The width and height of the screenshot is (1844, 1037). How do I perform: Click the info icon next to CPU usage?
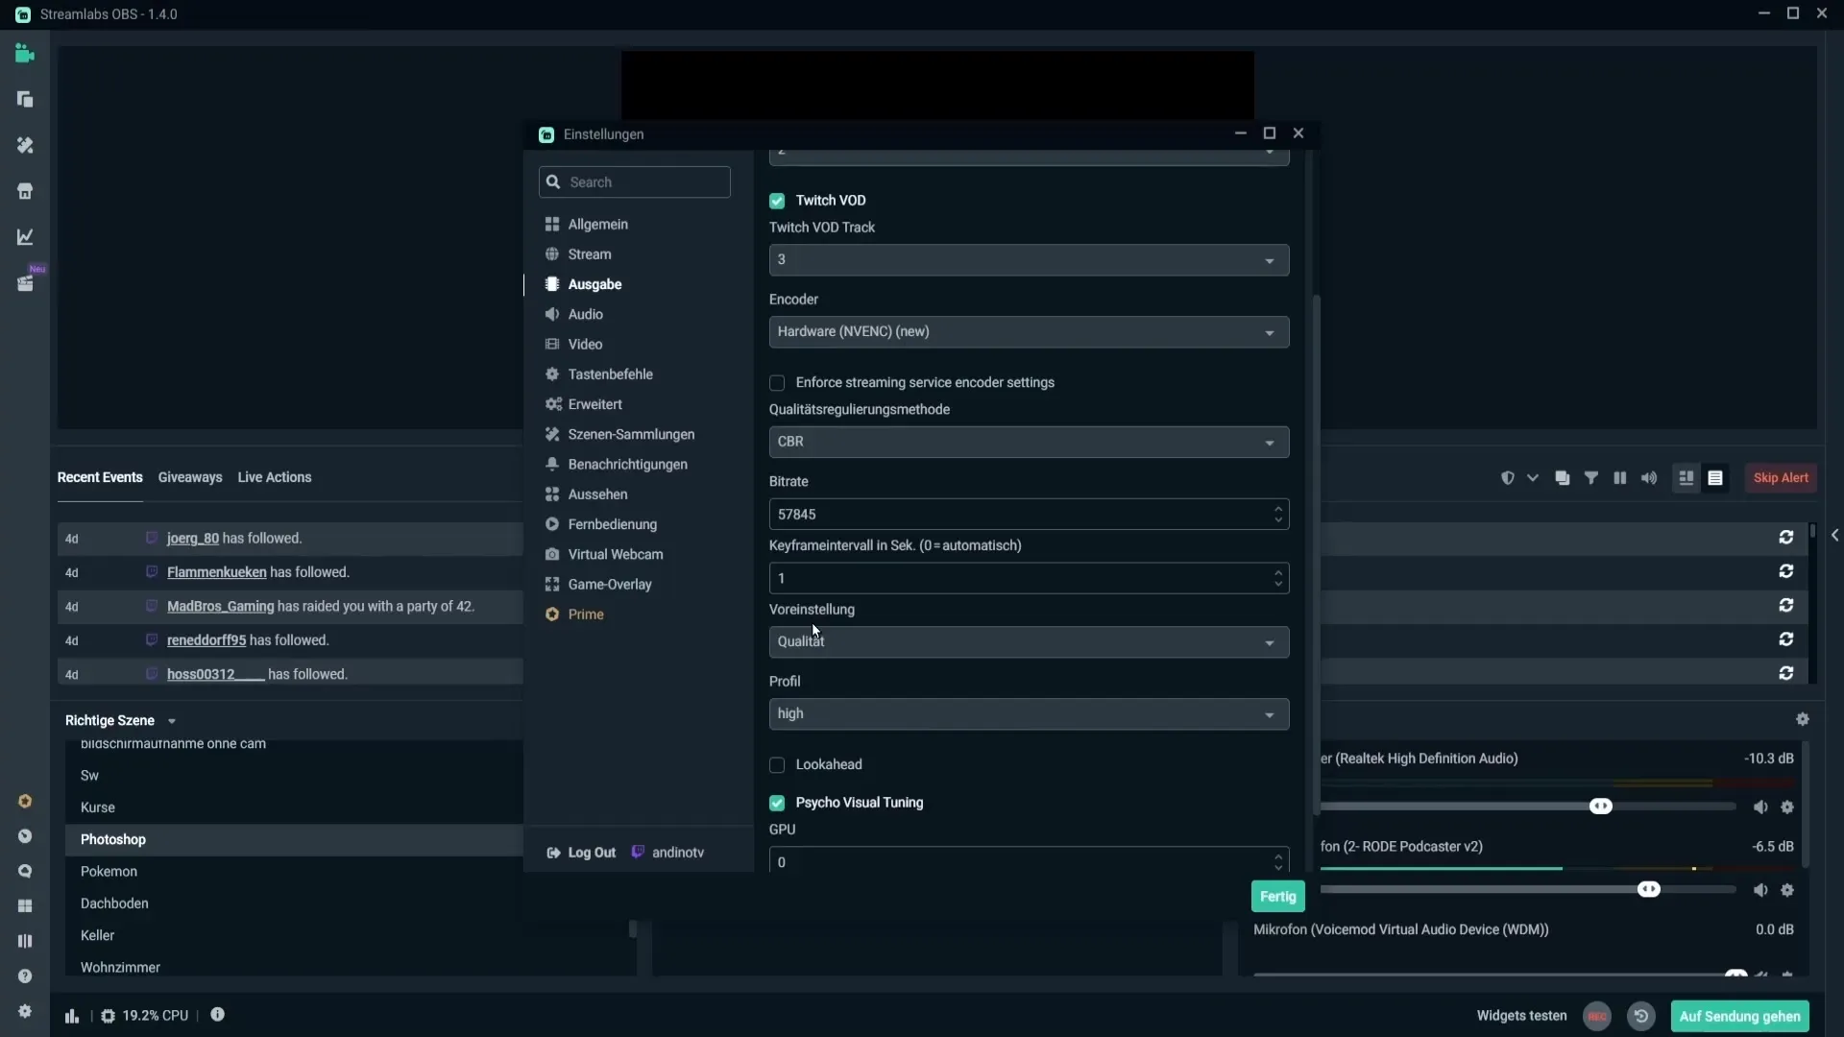pos(218,1015)
